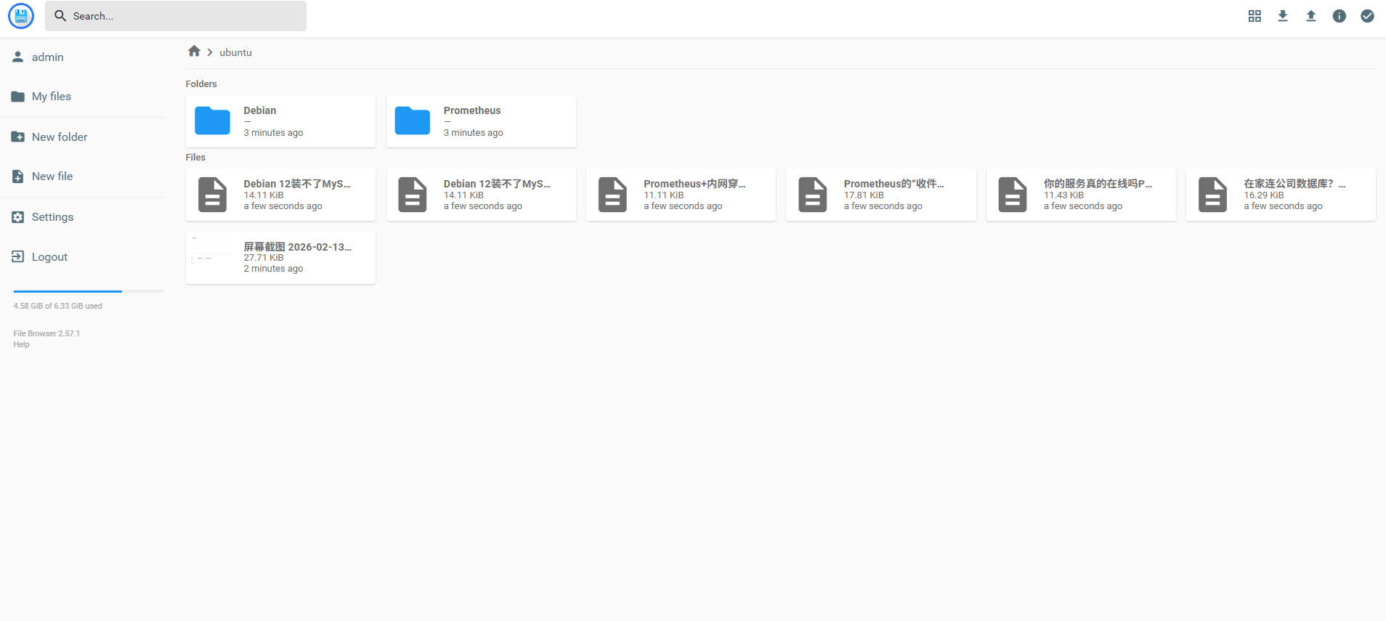
Task: Open Settings in sidebar
Action: tap(52, 217)
